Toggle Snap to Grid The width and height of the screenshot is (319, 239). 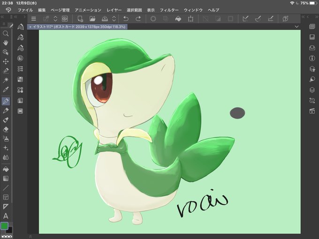(271, 19)
